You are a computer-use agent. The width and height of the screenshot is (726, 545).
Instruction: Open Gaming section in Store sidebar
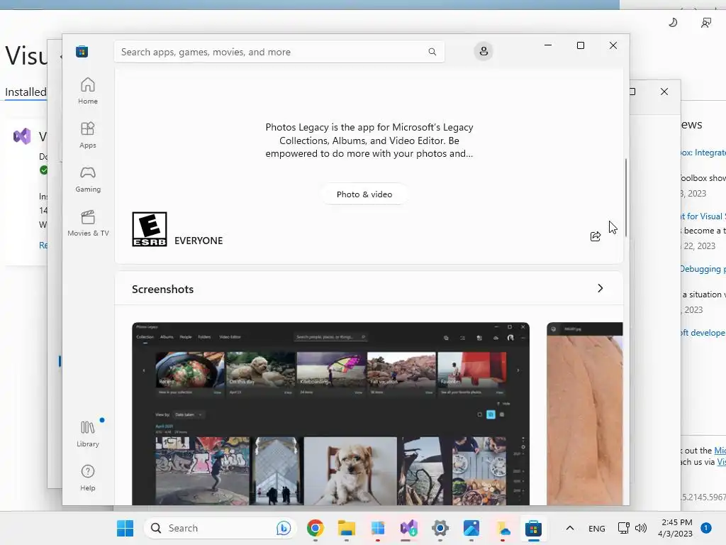click(x=87, y=179)
